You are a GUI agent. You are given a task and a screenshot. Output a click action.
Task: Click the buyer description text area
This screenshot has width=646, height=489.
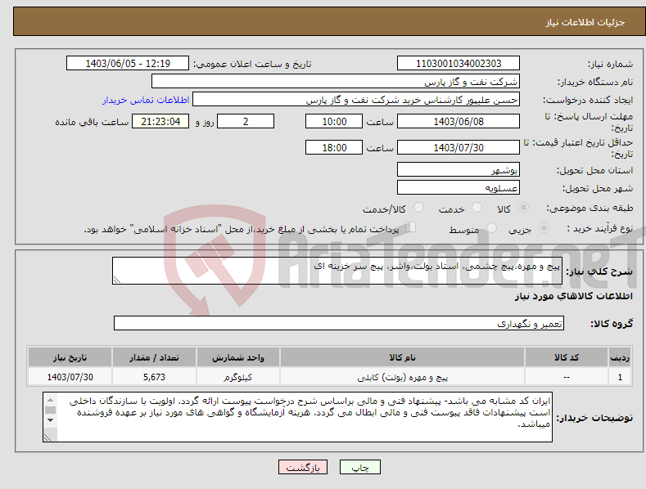[x=297, y=417]
